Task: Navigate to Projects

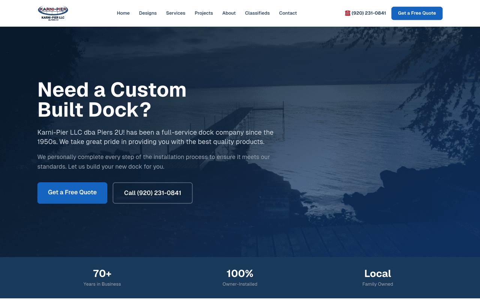Action: click(204, 13)
